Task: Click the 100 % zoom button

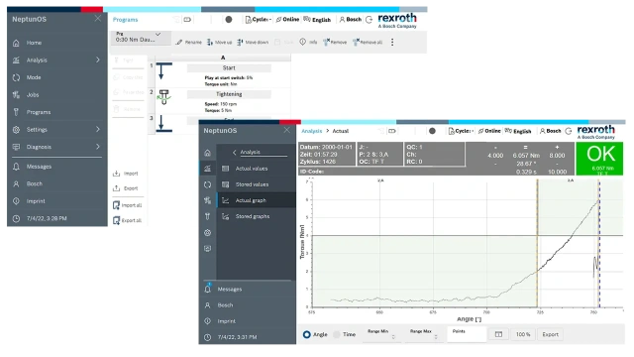Action: (523, 334)
